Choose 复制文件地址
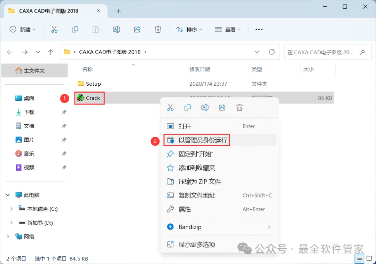This screenshot has height=264, width=376. tap(220, 195)
